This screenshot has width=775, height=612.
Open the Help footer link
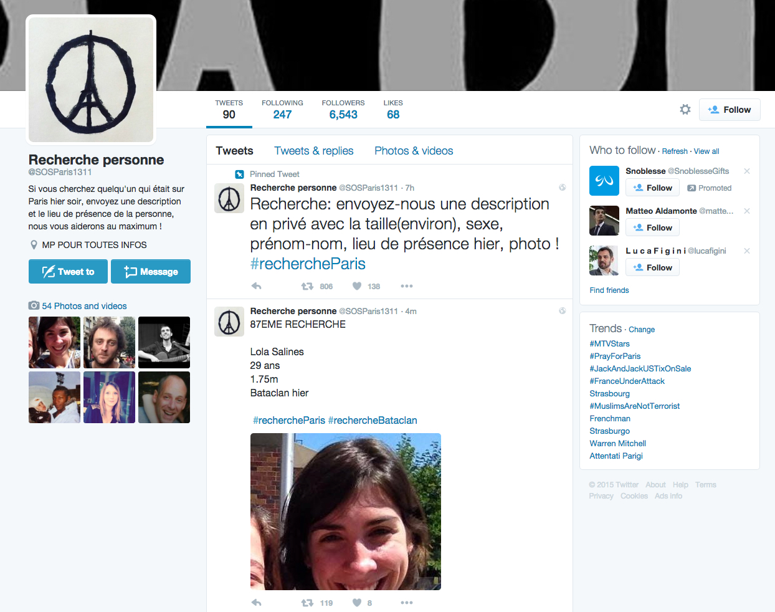tap(680, 485)
